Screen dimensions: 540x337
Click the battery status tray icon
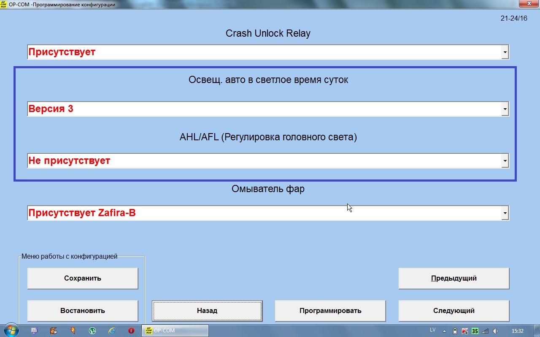click(x=455, y=331)
